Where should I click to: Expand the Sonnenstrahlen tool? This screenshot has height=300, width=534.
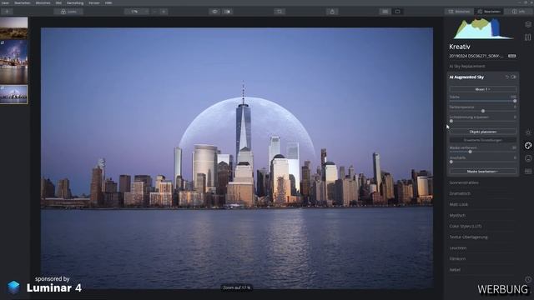click(464, 182)
